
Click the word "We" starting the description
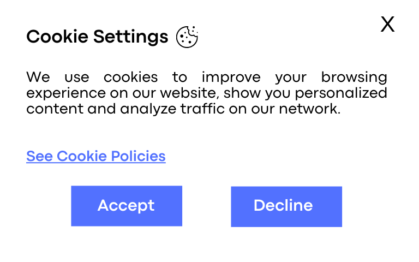coord(38,78)
